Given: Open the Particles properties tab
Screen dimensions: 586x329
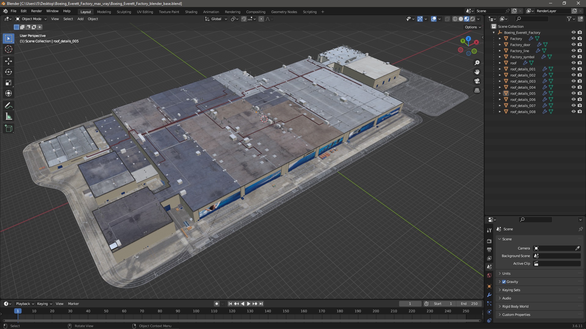Looking at the screenshot, I should [x=489, y=303].
